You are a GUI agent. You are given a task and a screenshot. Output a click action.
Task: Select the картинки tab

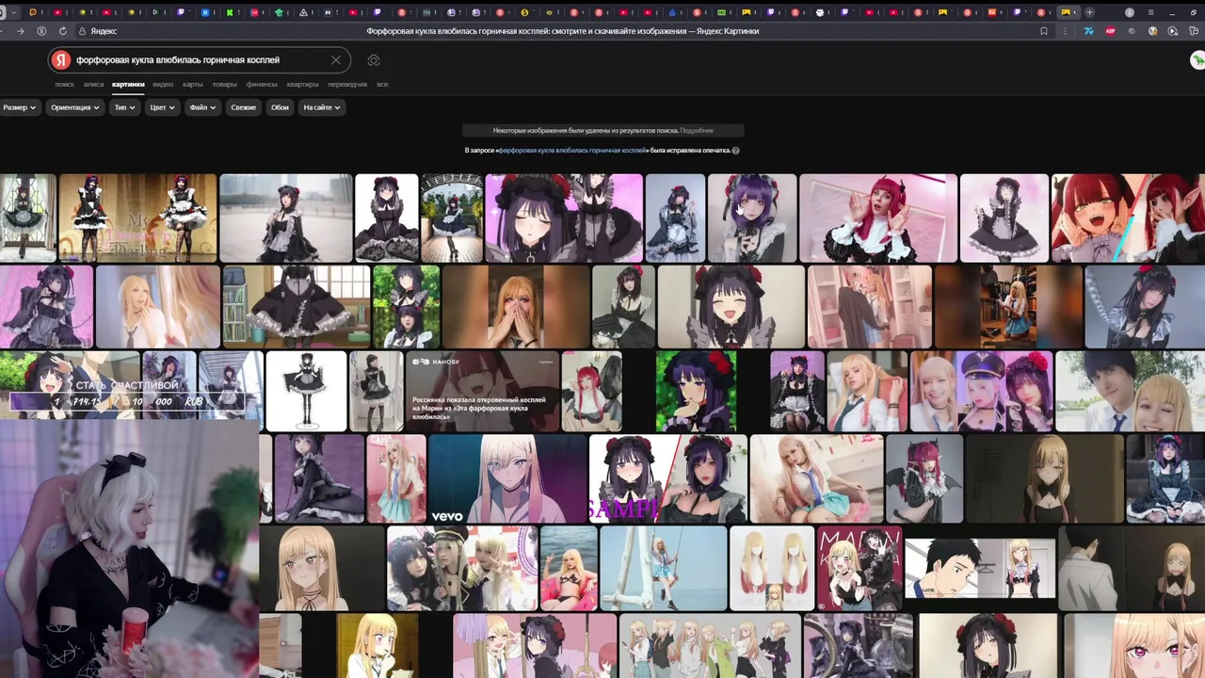coord(128,85)
